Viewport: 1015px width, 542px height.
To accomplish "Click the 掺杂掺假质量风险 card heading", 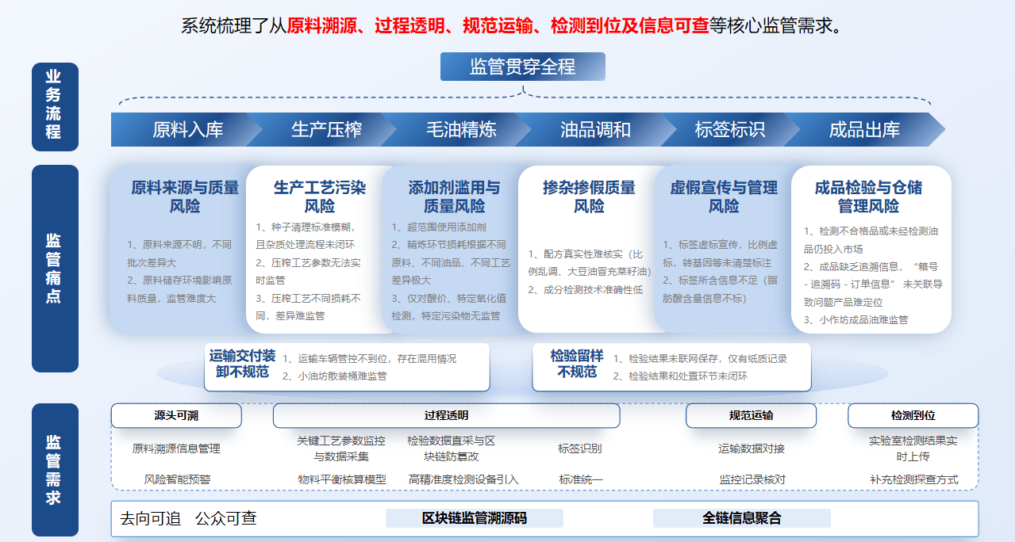I will [x=589, y=197].
